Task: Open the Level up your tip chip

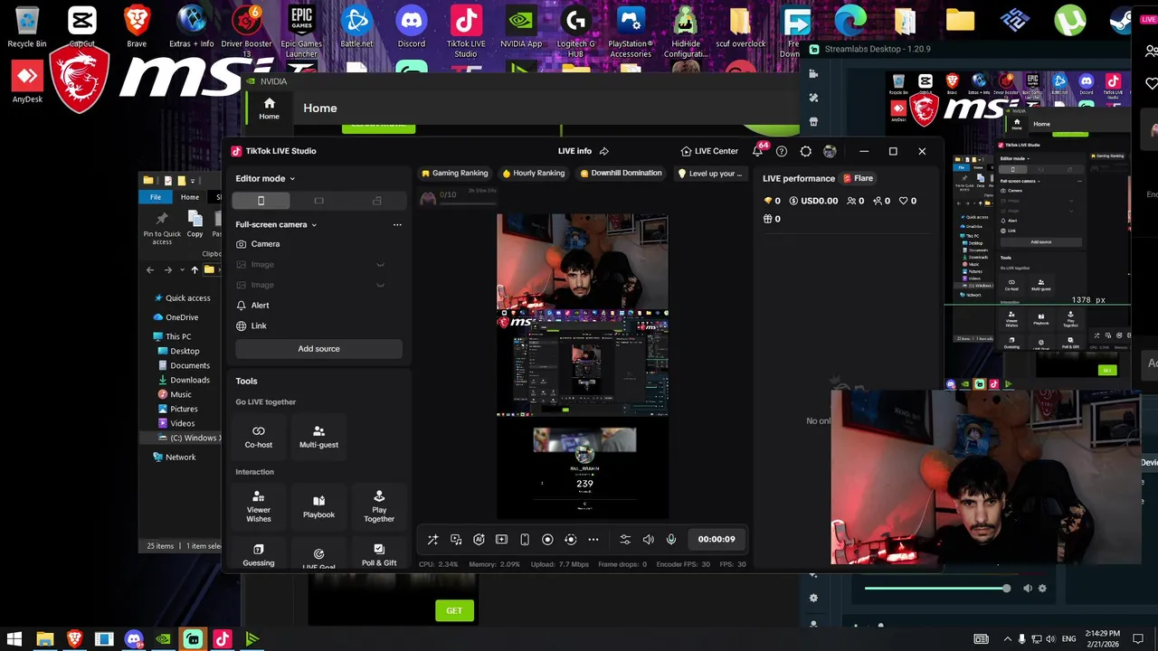Action: click(x=711, y=174)
